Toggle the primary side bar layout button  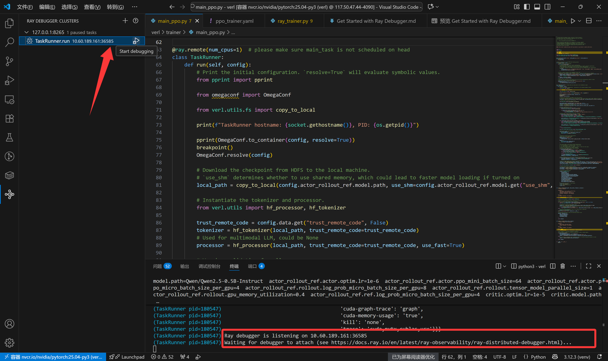click(526, 7)
